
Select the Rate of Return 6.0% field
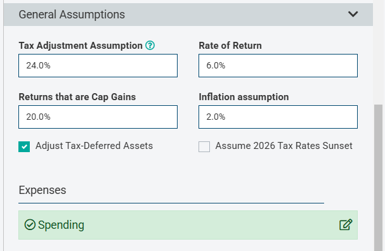(278, 65)
